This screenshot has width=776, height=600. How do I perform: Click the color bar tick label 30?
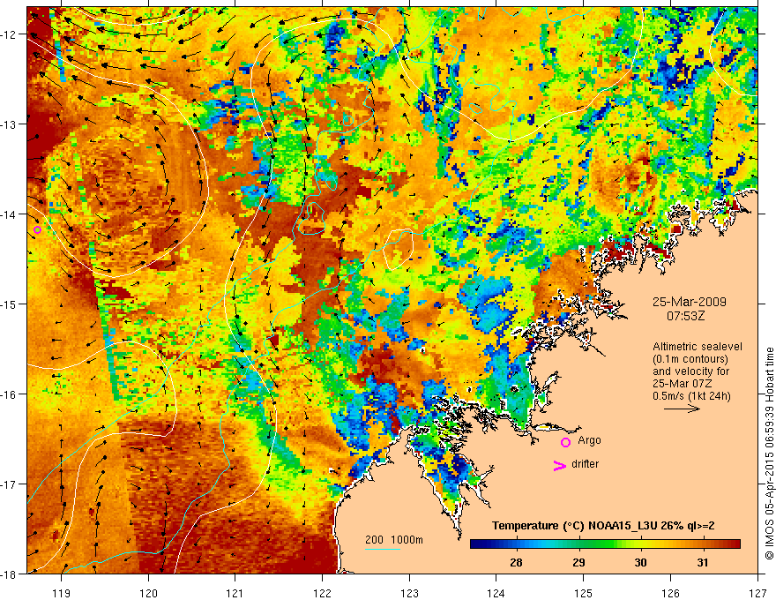click(640, 562)
